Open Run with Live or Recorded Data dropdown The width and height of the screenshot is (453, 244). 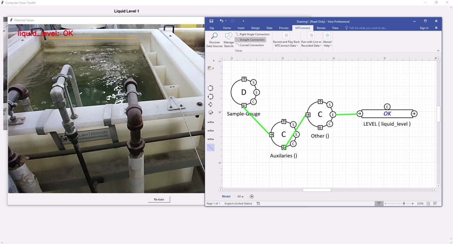click(x=311, y=44)
